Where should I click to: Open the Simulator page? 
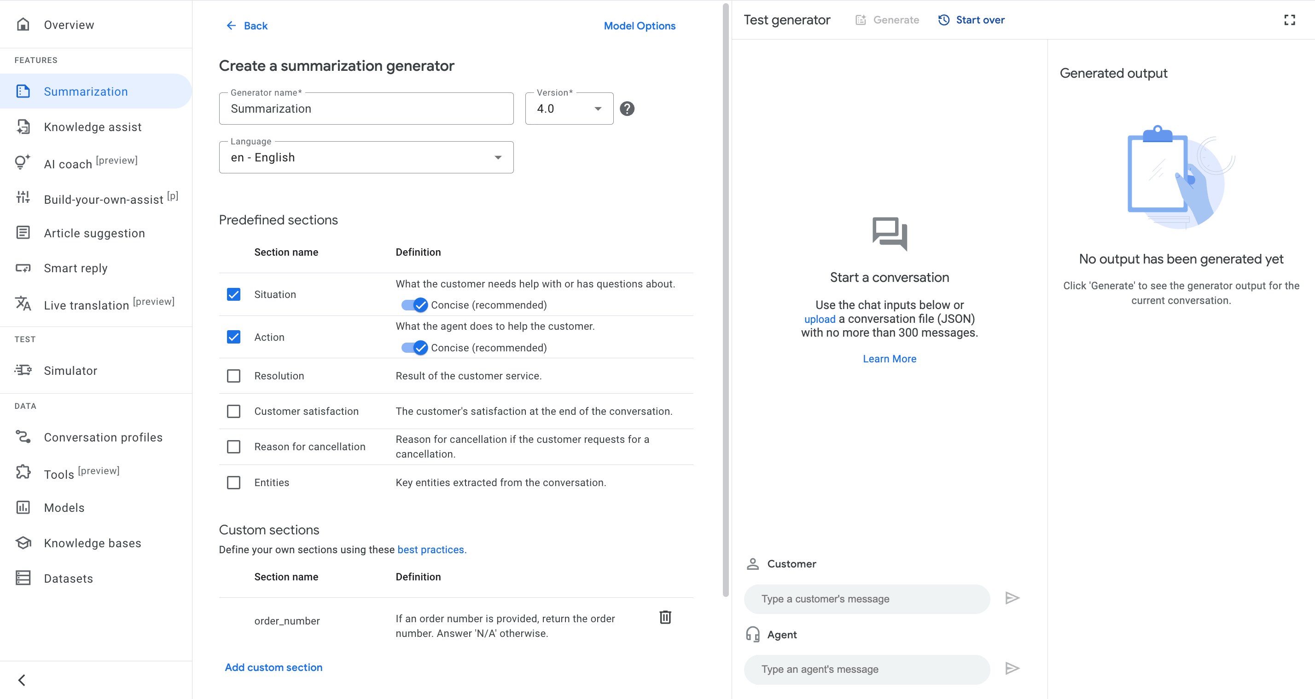(70, 371)
